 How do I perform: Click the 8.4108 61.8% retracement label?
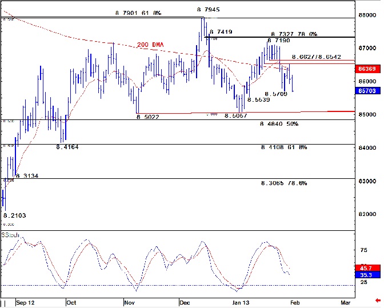[283, 147]
